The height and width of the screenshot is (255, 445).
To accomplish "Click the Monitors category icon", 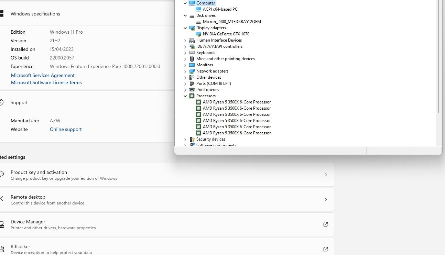I will (x=192, y=65).
